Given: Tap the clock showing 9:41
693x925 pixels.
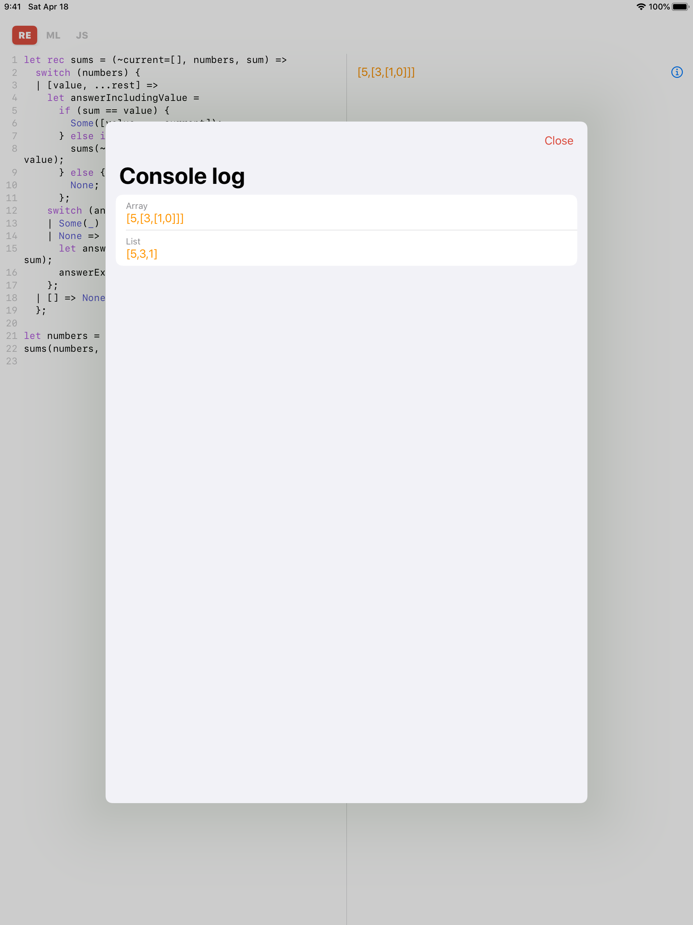Looking at the screenshot, I should click(x=13, y=7).
